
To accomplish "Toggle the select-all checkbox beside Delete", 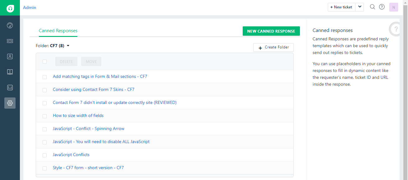I will tap(45, 61).
